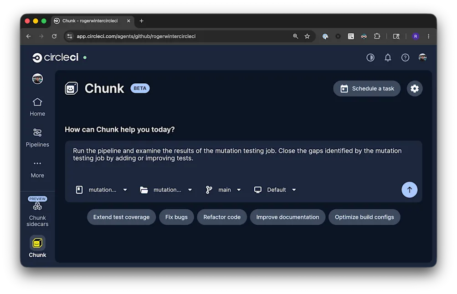This screenshot has height=294, width=457.
Task: Open the help question-mark icon
Action: click(x=405, y=58)
